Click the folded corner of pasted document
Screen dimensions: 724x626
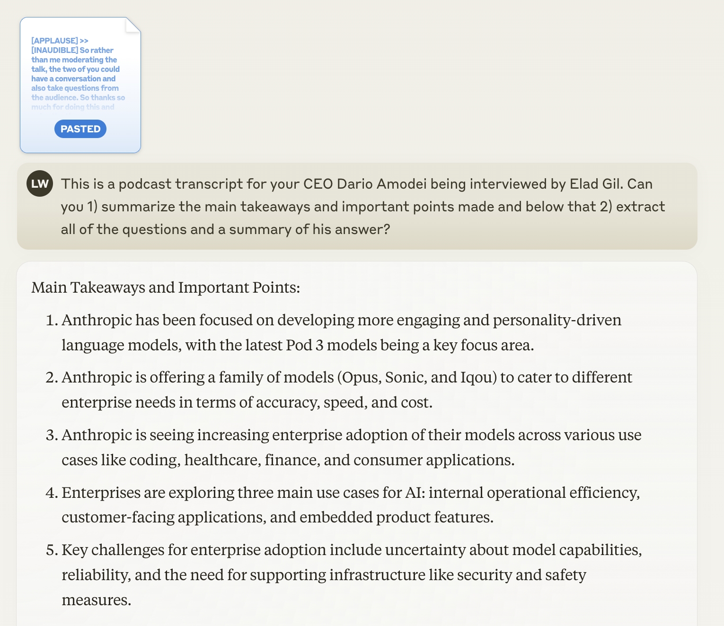coord(133,25)
